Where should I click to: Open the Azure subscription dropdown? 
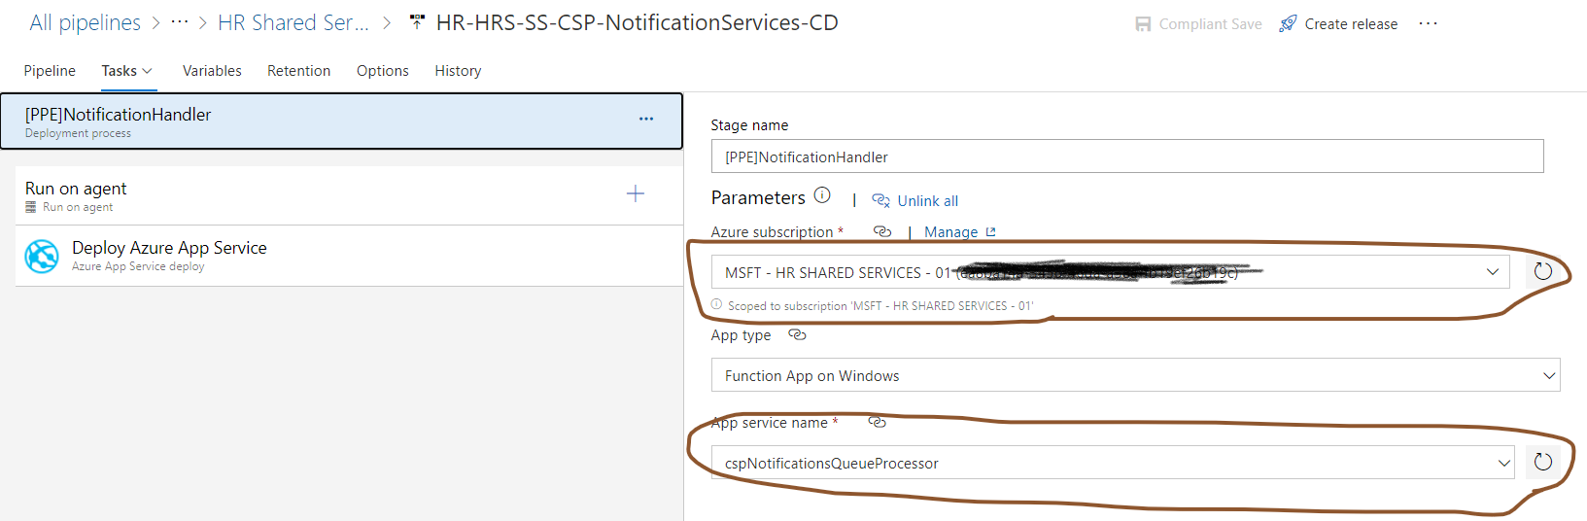[x=1110, y=272]
